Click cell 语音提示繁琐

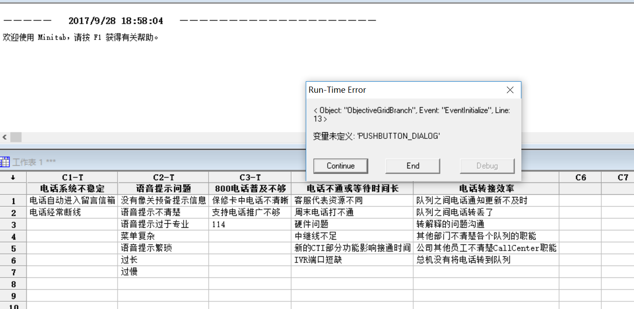tap(163, 248)
